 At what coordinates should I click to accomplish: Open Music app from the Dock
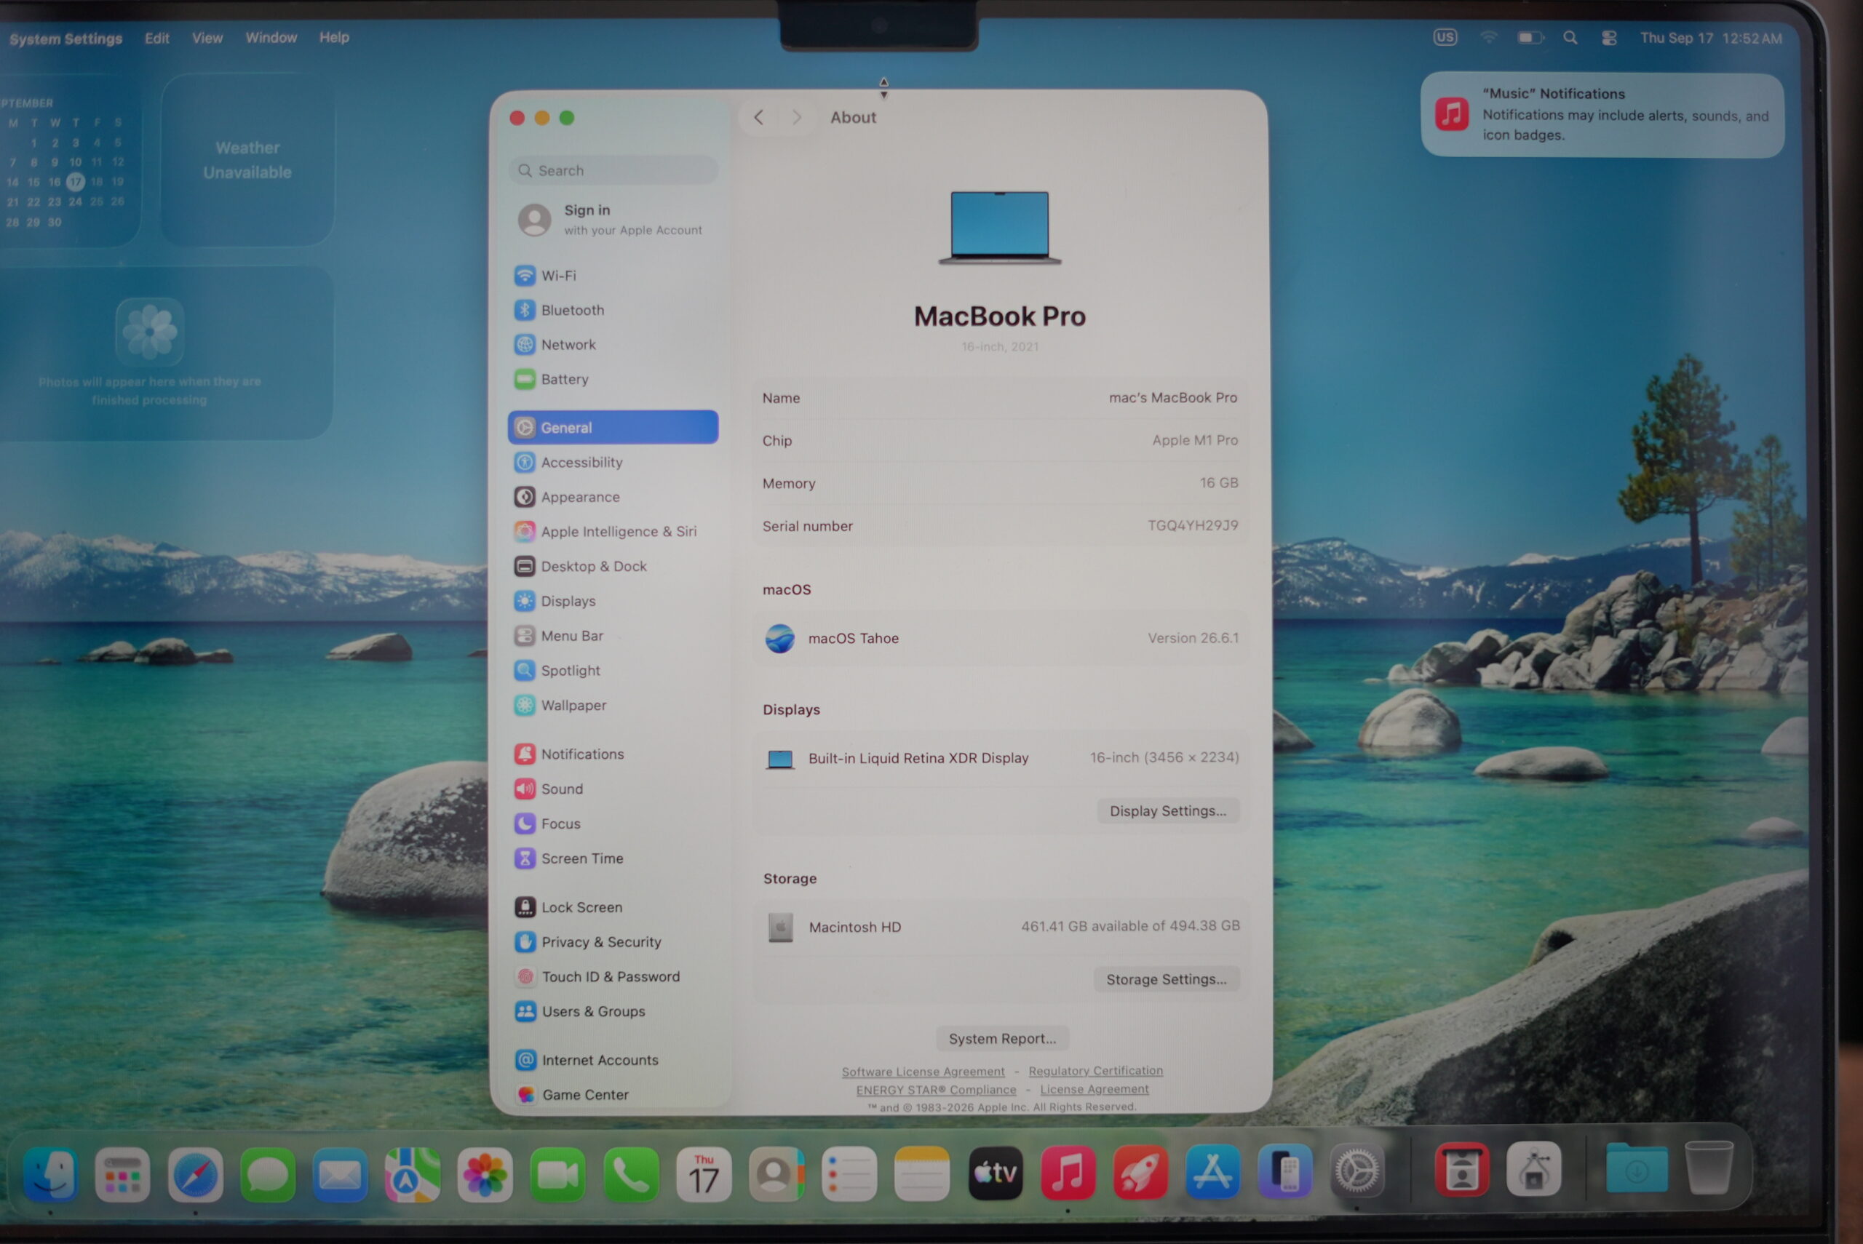click(x=1068, y=1173)
